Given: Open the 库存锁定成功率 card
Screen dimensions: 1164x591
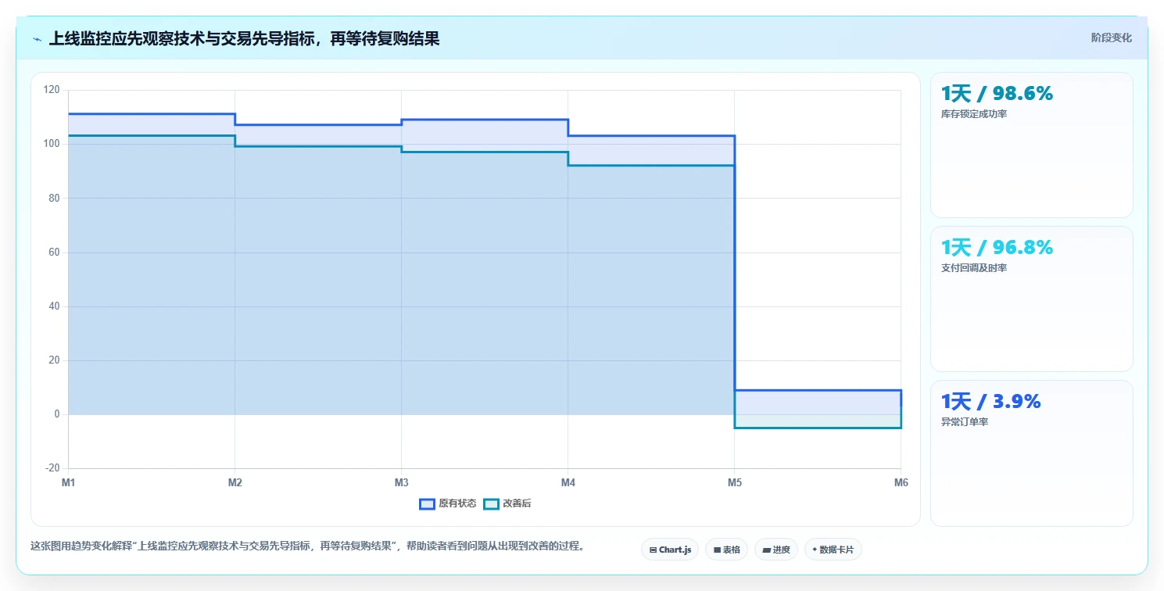Looking at the screenshot, I should 1031,145.
